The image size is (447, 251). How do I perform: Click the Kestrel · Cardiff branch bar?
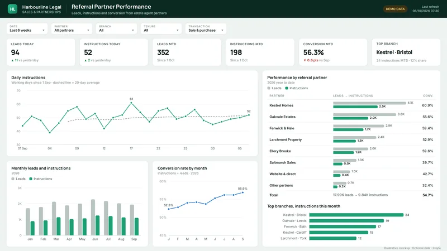pos(339,233)
